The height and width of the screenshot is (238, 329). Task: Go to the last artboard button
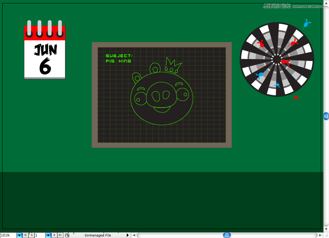tap(60, 235)
